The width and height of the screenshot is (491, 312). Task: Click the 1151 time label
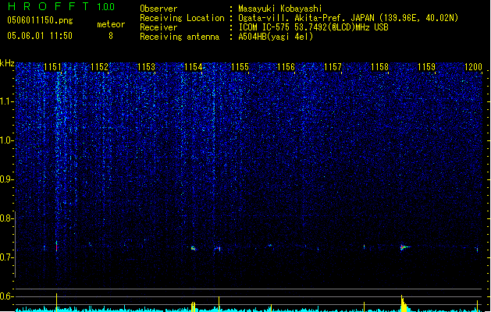(52, 67)
